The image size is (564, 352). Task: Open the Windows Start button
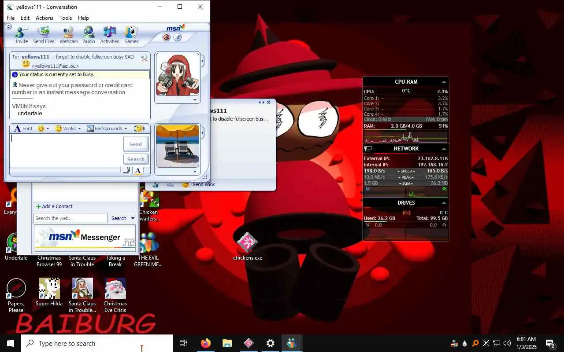11,343
